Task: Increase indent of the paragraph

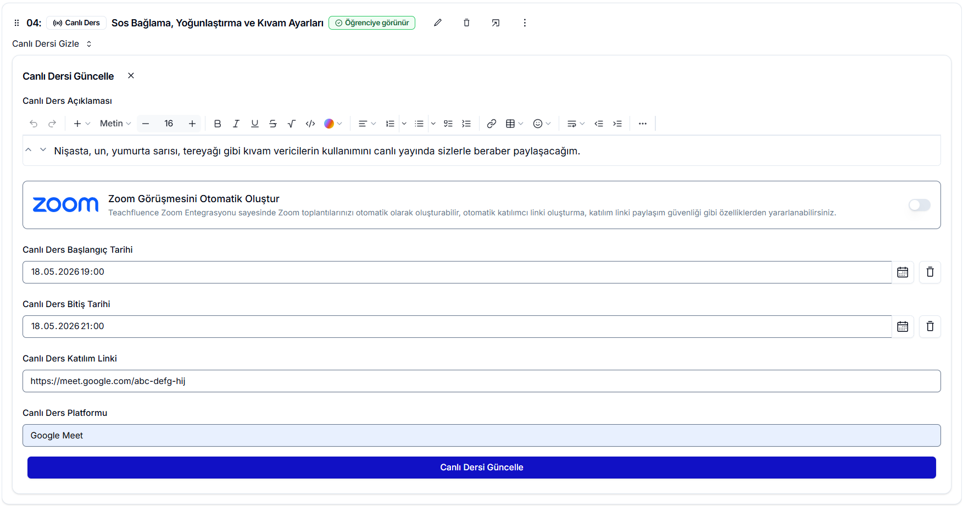Action: coord(617,124)
